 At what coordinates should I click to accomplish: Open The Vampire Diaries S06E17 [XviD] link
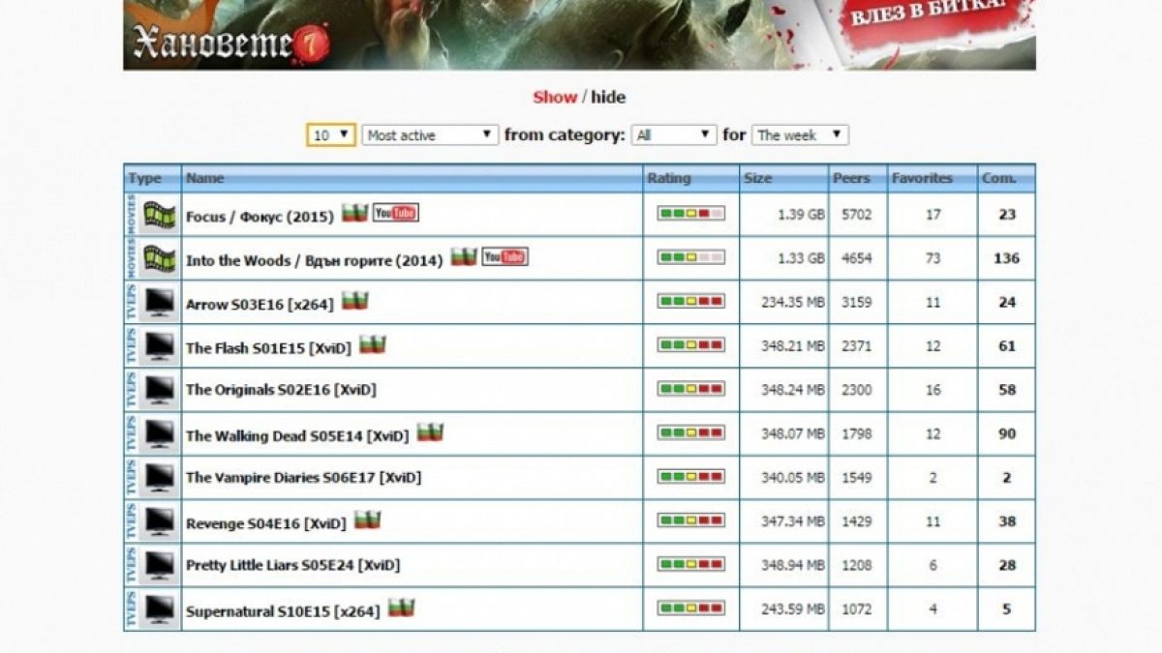[304, 477]
